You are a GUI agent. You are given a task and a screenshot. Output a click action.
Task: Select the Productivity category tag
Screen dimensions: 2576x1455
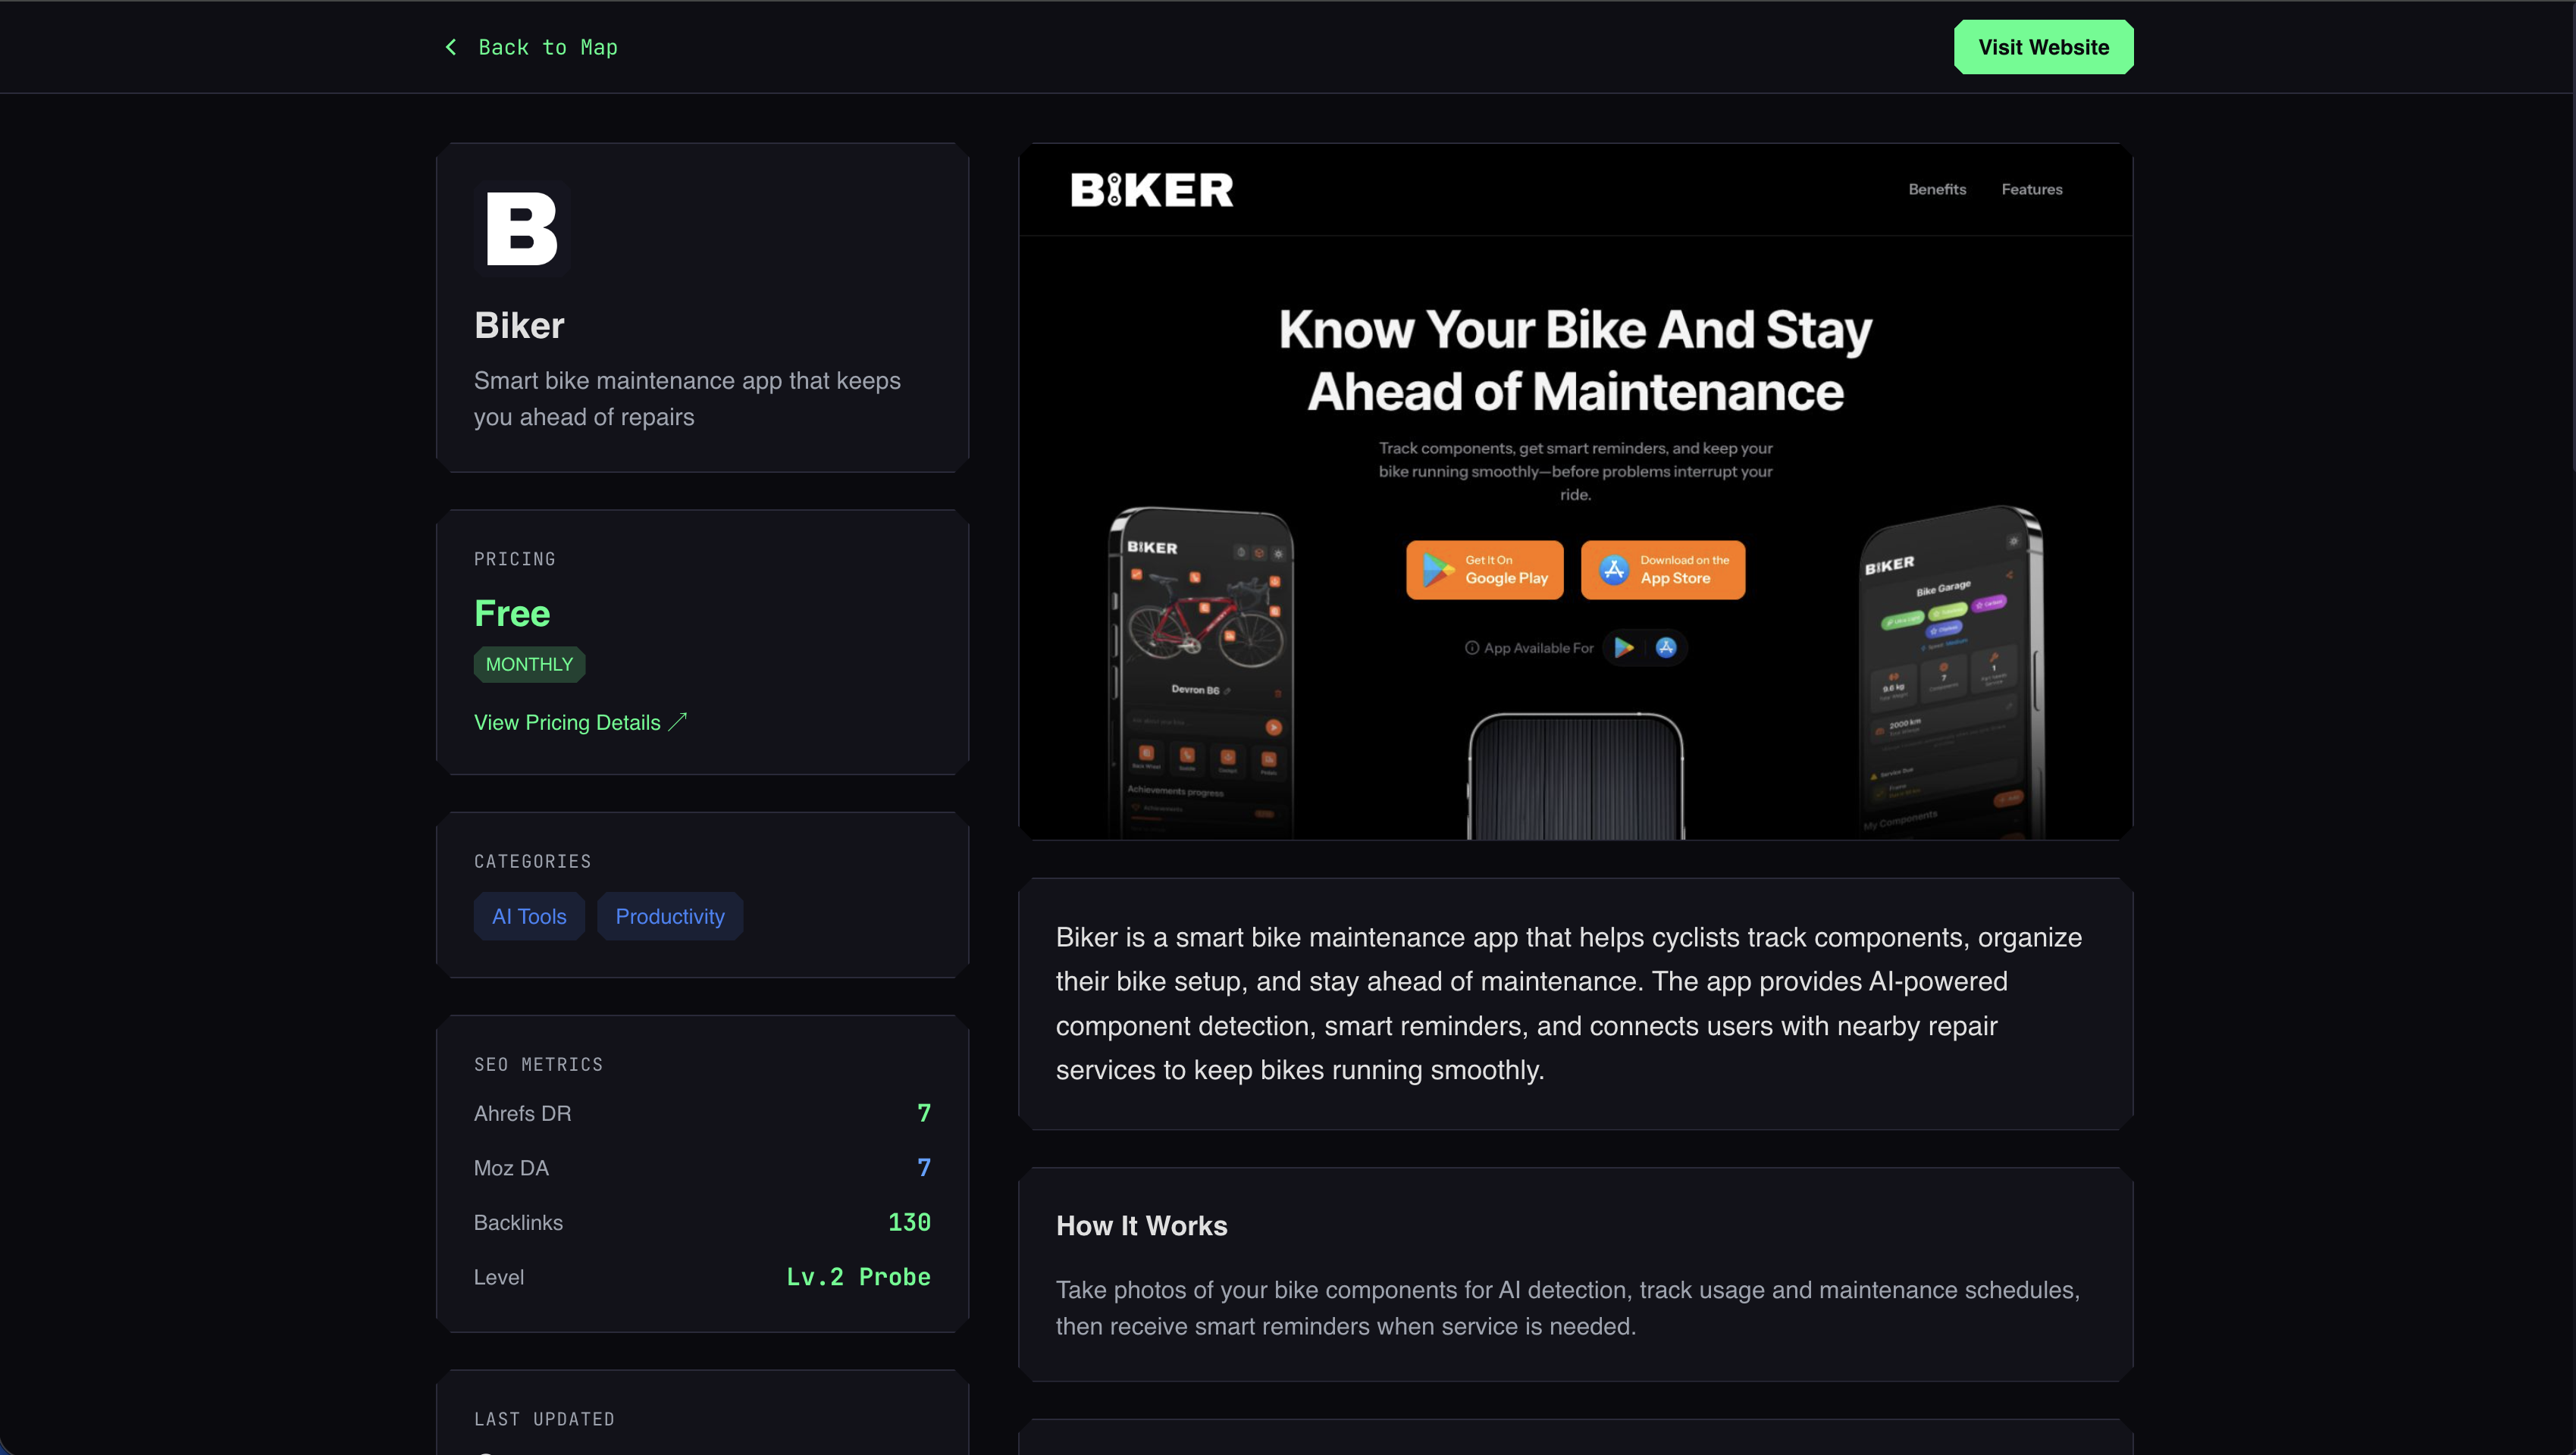point(670,916)
